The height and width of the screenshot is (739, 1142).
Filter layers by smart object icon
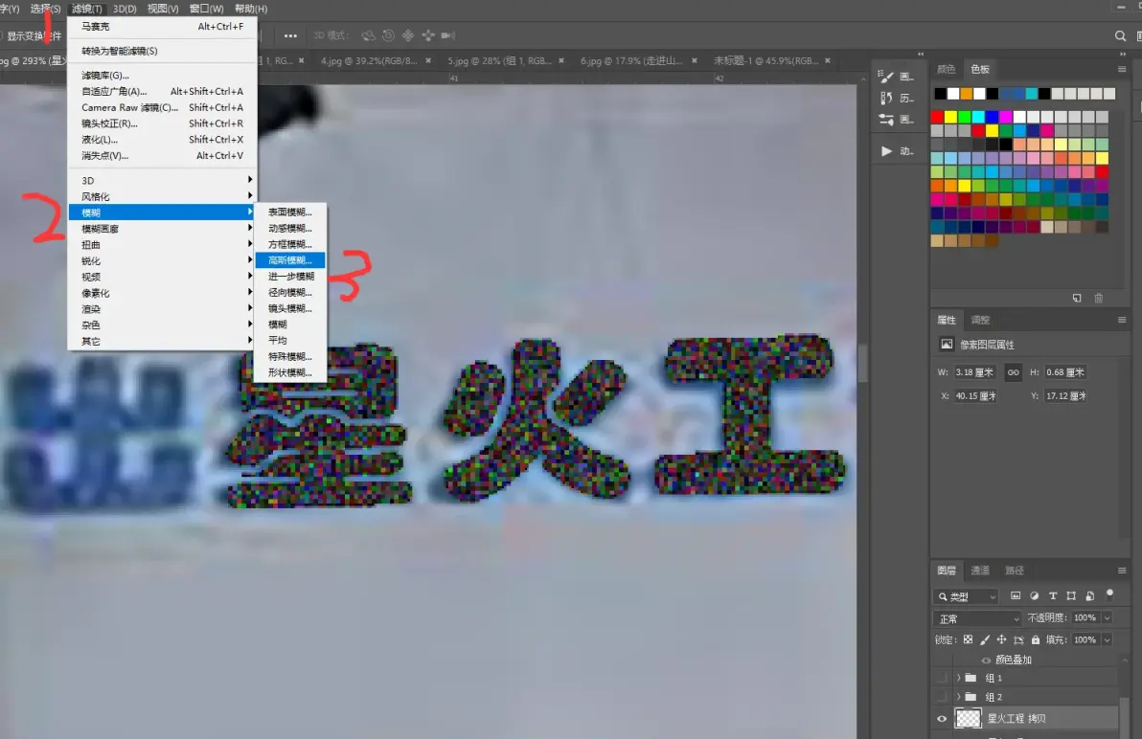(1089, 595)
